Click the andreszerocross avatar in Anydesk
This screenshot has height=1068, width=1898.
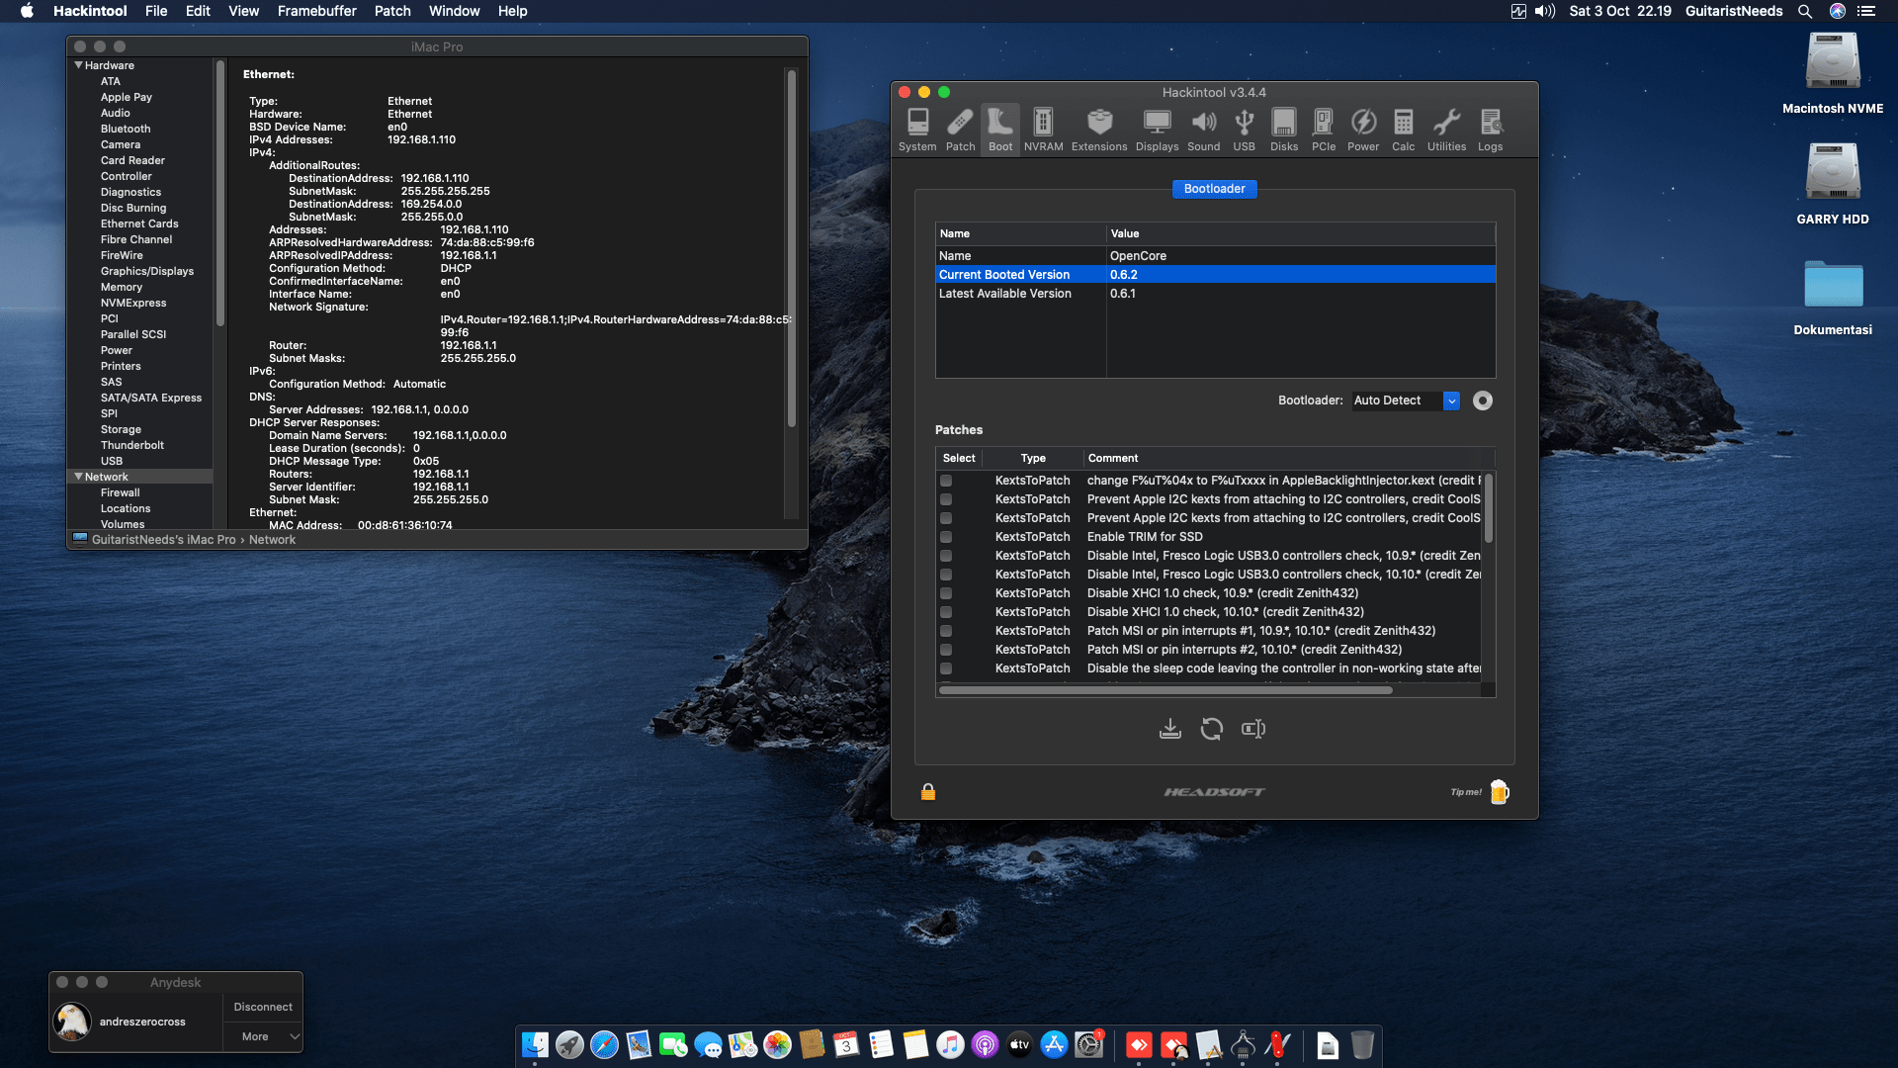coord(72,1022)
